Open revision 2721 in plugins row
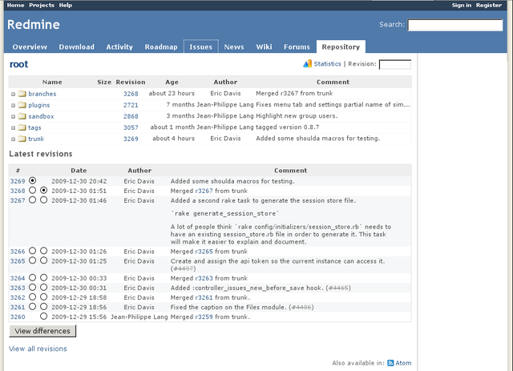 [131, 105]
